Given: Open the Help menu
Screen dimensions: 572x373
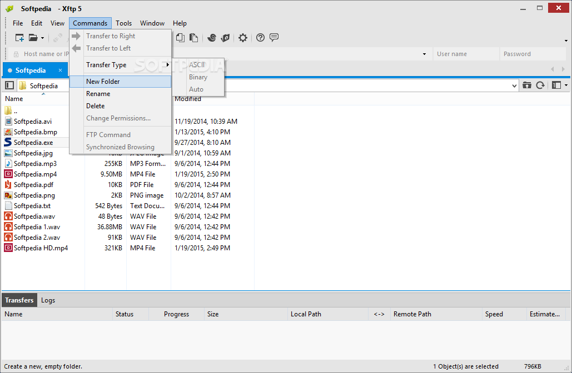Looking at the screenshot, I should [180, 23].
